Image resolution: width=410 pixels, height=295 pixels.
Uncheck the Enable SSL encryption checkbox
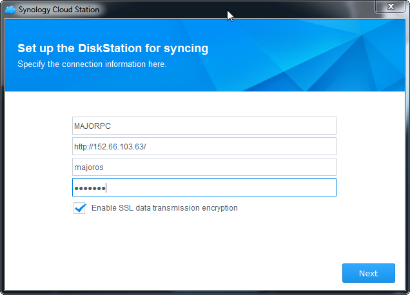(80, 208)
